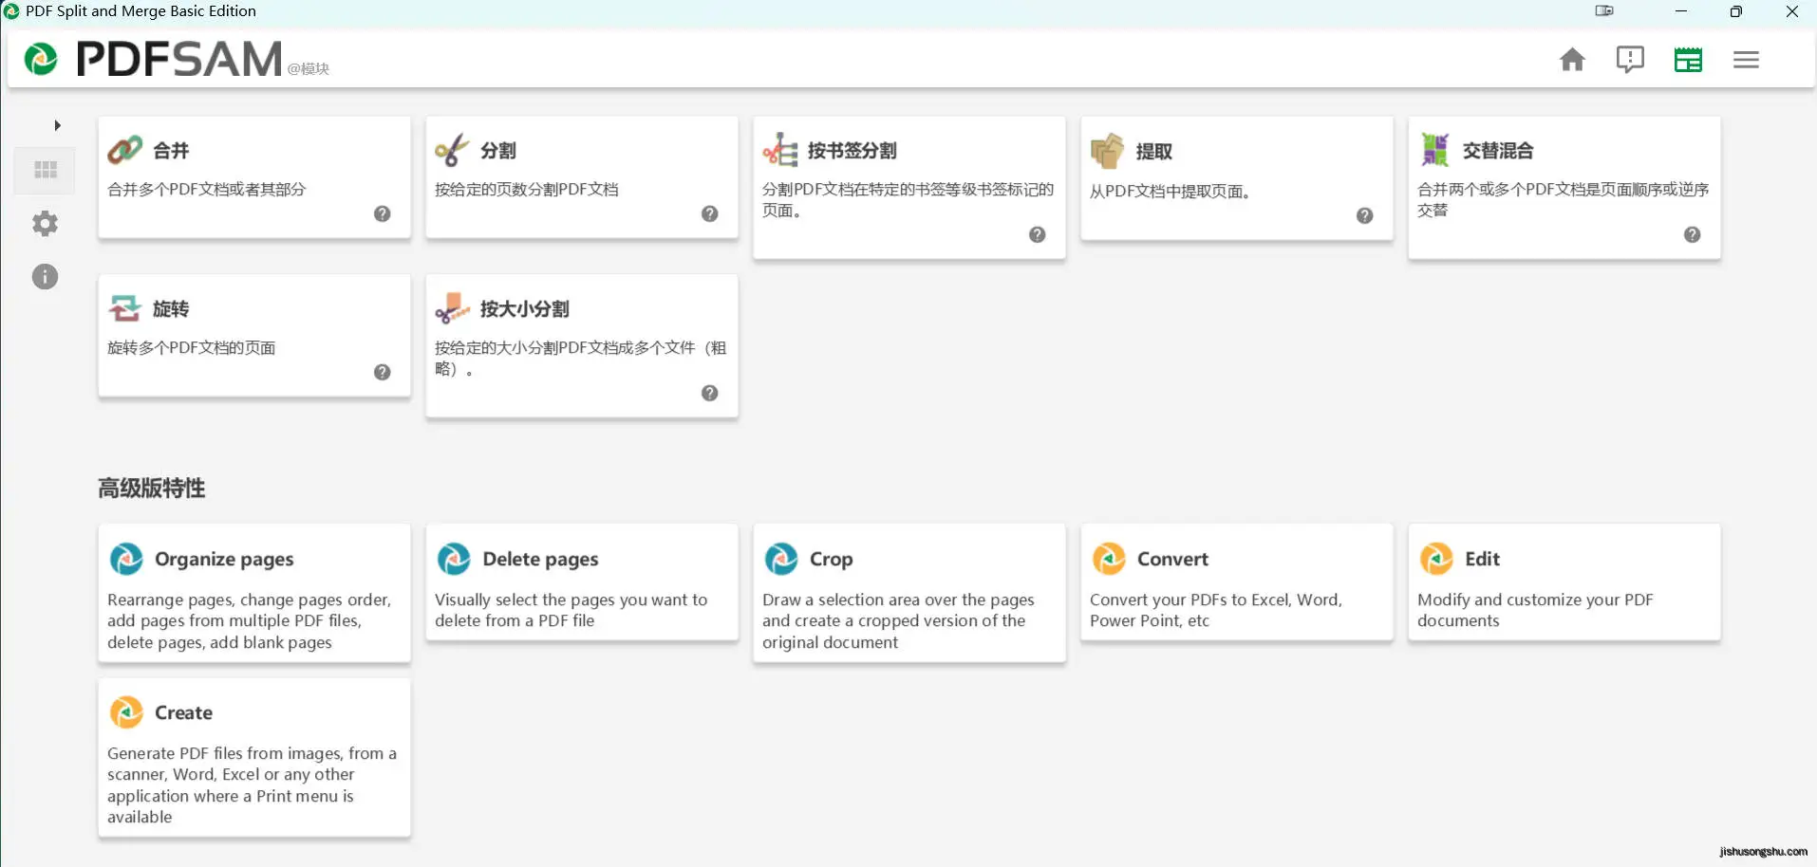Image resolution: width=1817 pixels, height=867 pixels.
Task: Open the About info icon in sidebar
Action: (x=45, y=277)
